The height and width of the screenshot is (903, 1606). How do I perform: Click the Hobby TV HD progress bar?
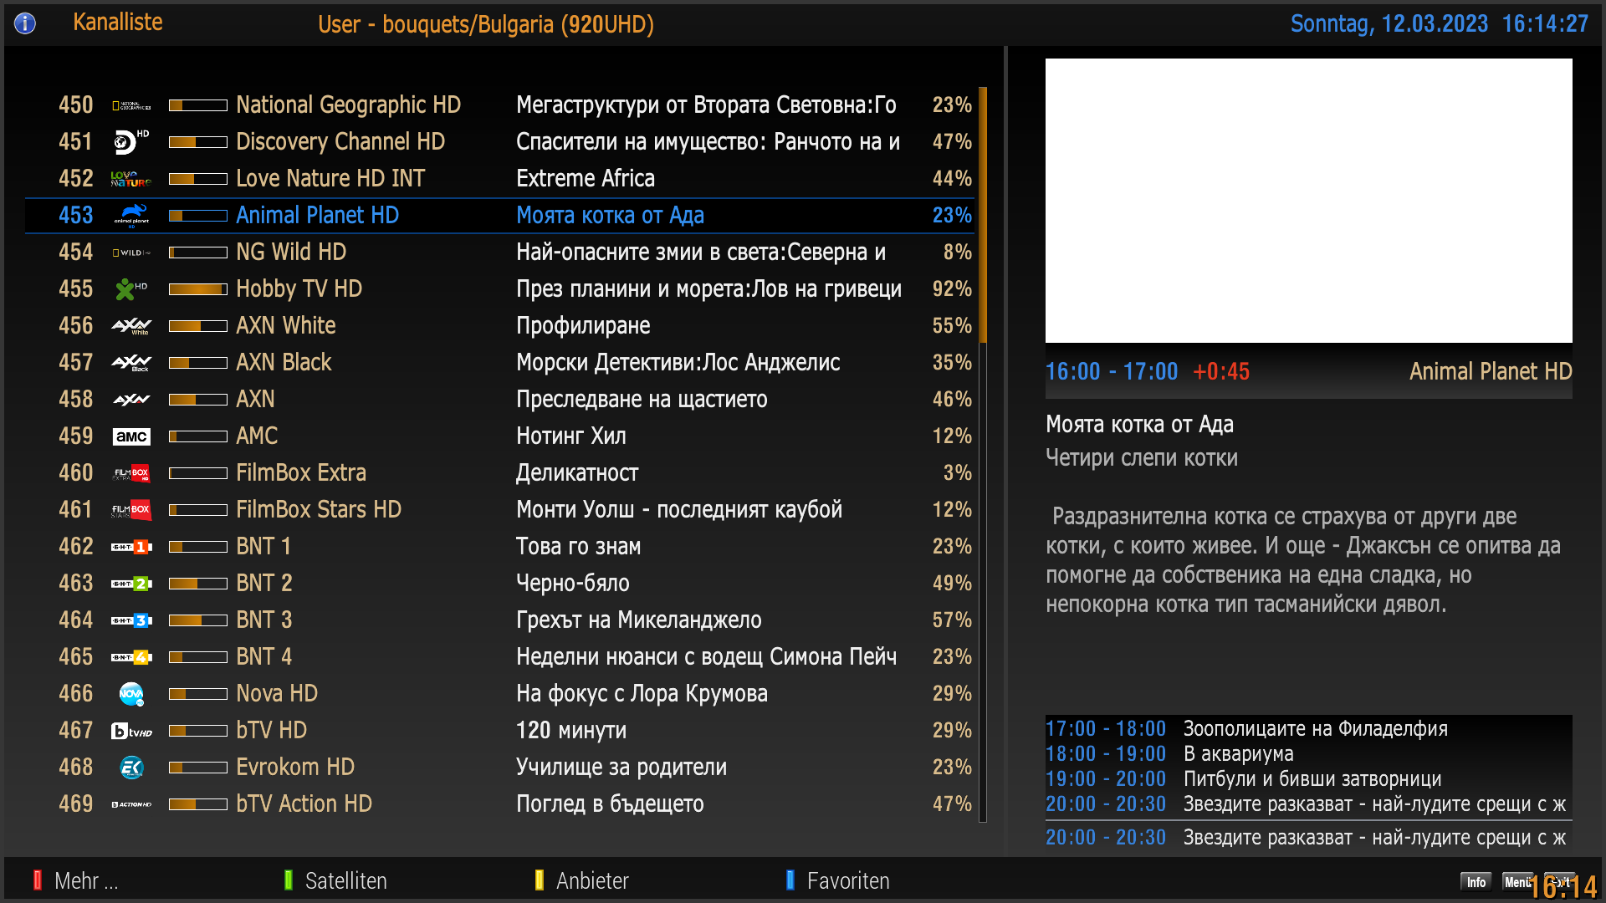tap(197, 289)
